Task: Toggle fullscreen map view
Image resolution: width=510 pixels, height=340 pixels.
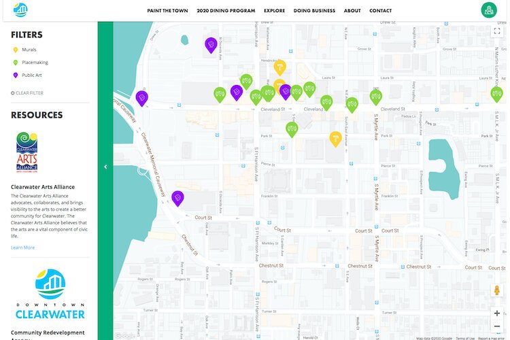Action: pos(497,31)
